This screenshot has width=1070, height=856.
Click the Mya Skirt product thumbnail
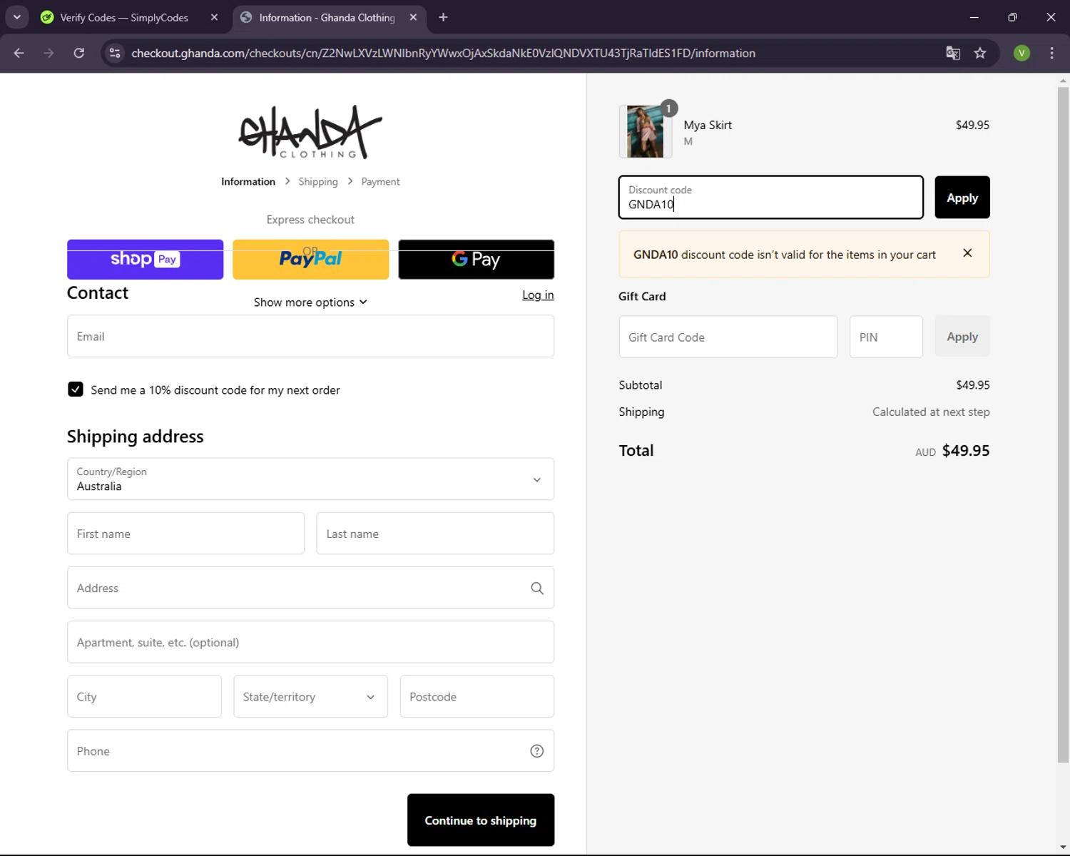tap(645, 131)
